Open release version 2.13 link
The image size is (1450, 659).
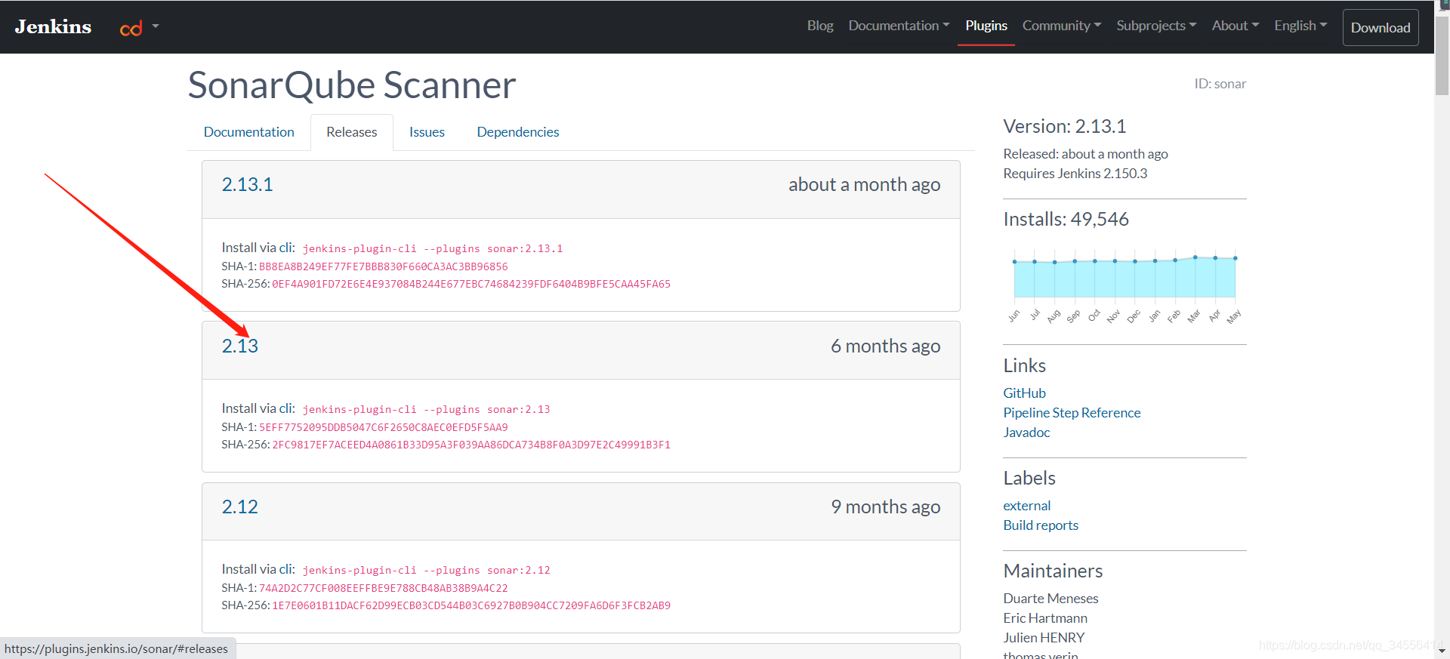[x=240, y=346]
